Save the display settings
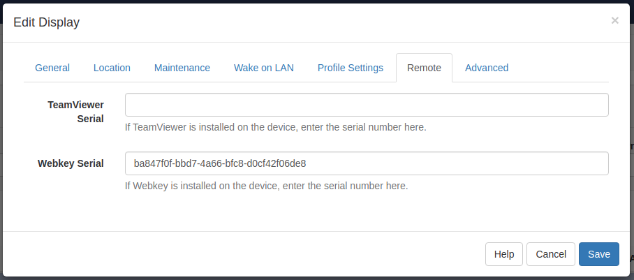Image resolution: width=634 pixels, height=280 pixels. click(x=599, y=254)
